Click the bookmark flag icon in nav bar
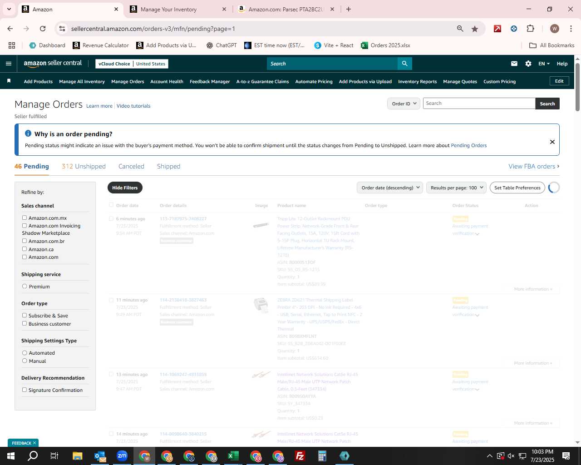 pyautogui.click(x=9, y=81)
